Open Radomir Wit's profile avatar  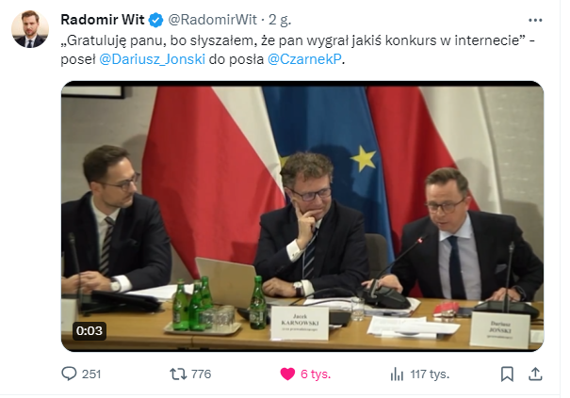tap(30, 29)
